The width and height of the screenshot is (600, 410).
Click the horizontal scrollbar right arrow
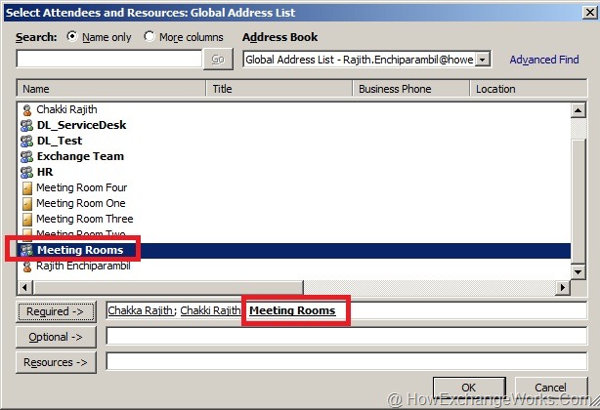pyautogui.click(x=563, y=287)
